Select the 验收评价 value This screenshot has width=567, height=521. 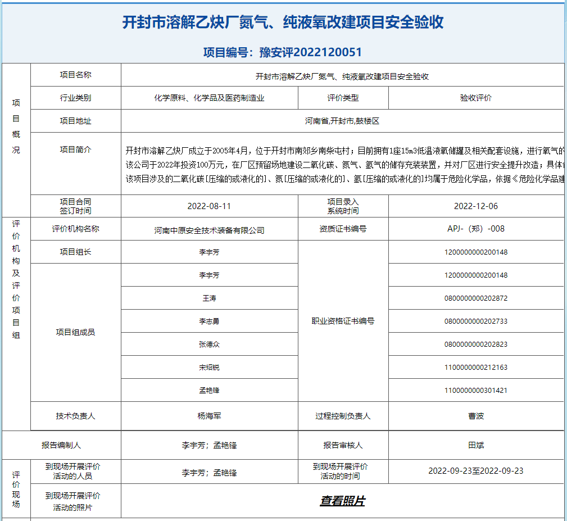point(476,98)
